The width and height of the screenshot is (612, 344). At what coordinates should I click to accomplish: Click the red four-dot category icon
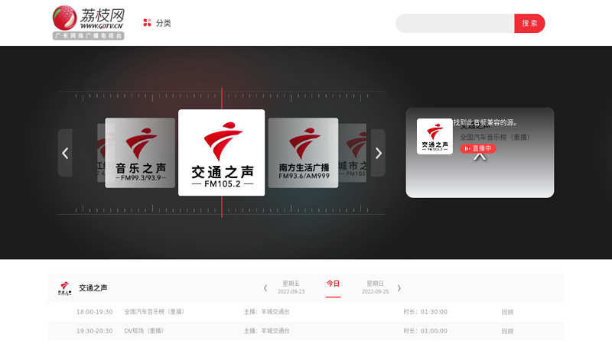147,23
